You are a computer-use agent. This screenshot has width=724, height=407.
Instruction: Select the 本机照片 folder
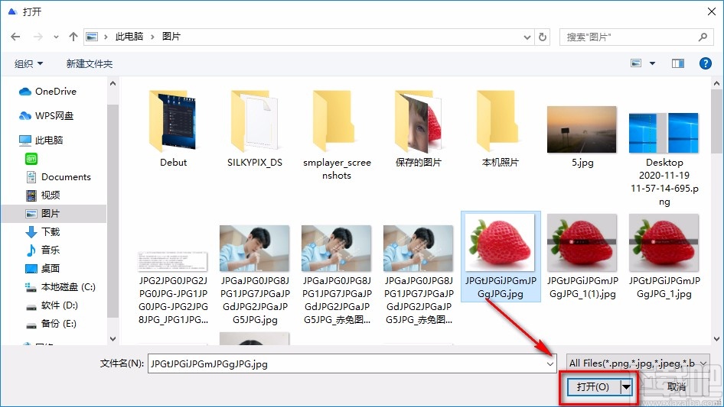click(500, 129)
